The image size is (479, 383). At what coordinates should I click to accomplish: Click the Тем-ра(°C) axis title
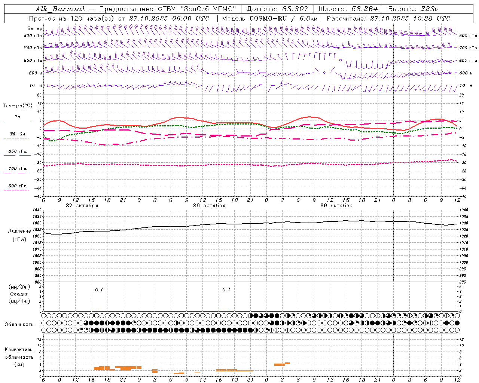[18, 106]
